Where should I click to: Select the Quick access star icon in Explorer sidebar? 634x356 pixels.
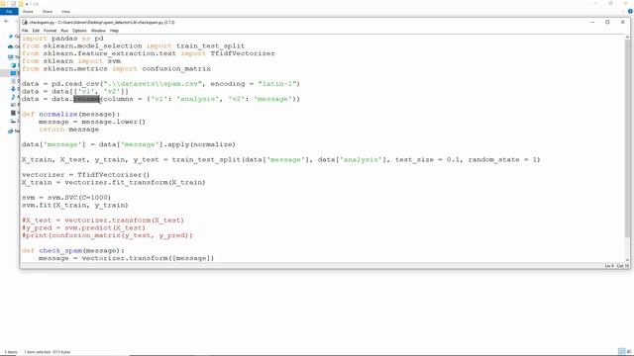point(11,37)
